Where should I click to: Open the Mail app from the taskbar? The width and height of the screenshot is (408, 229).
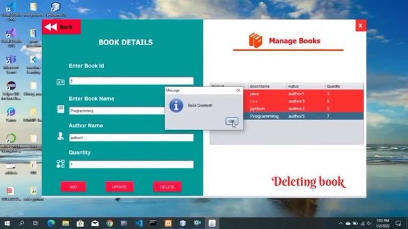tap(95, 223)
